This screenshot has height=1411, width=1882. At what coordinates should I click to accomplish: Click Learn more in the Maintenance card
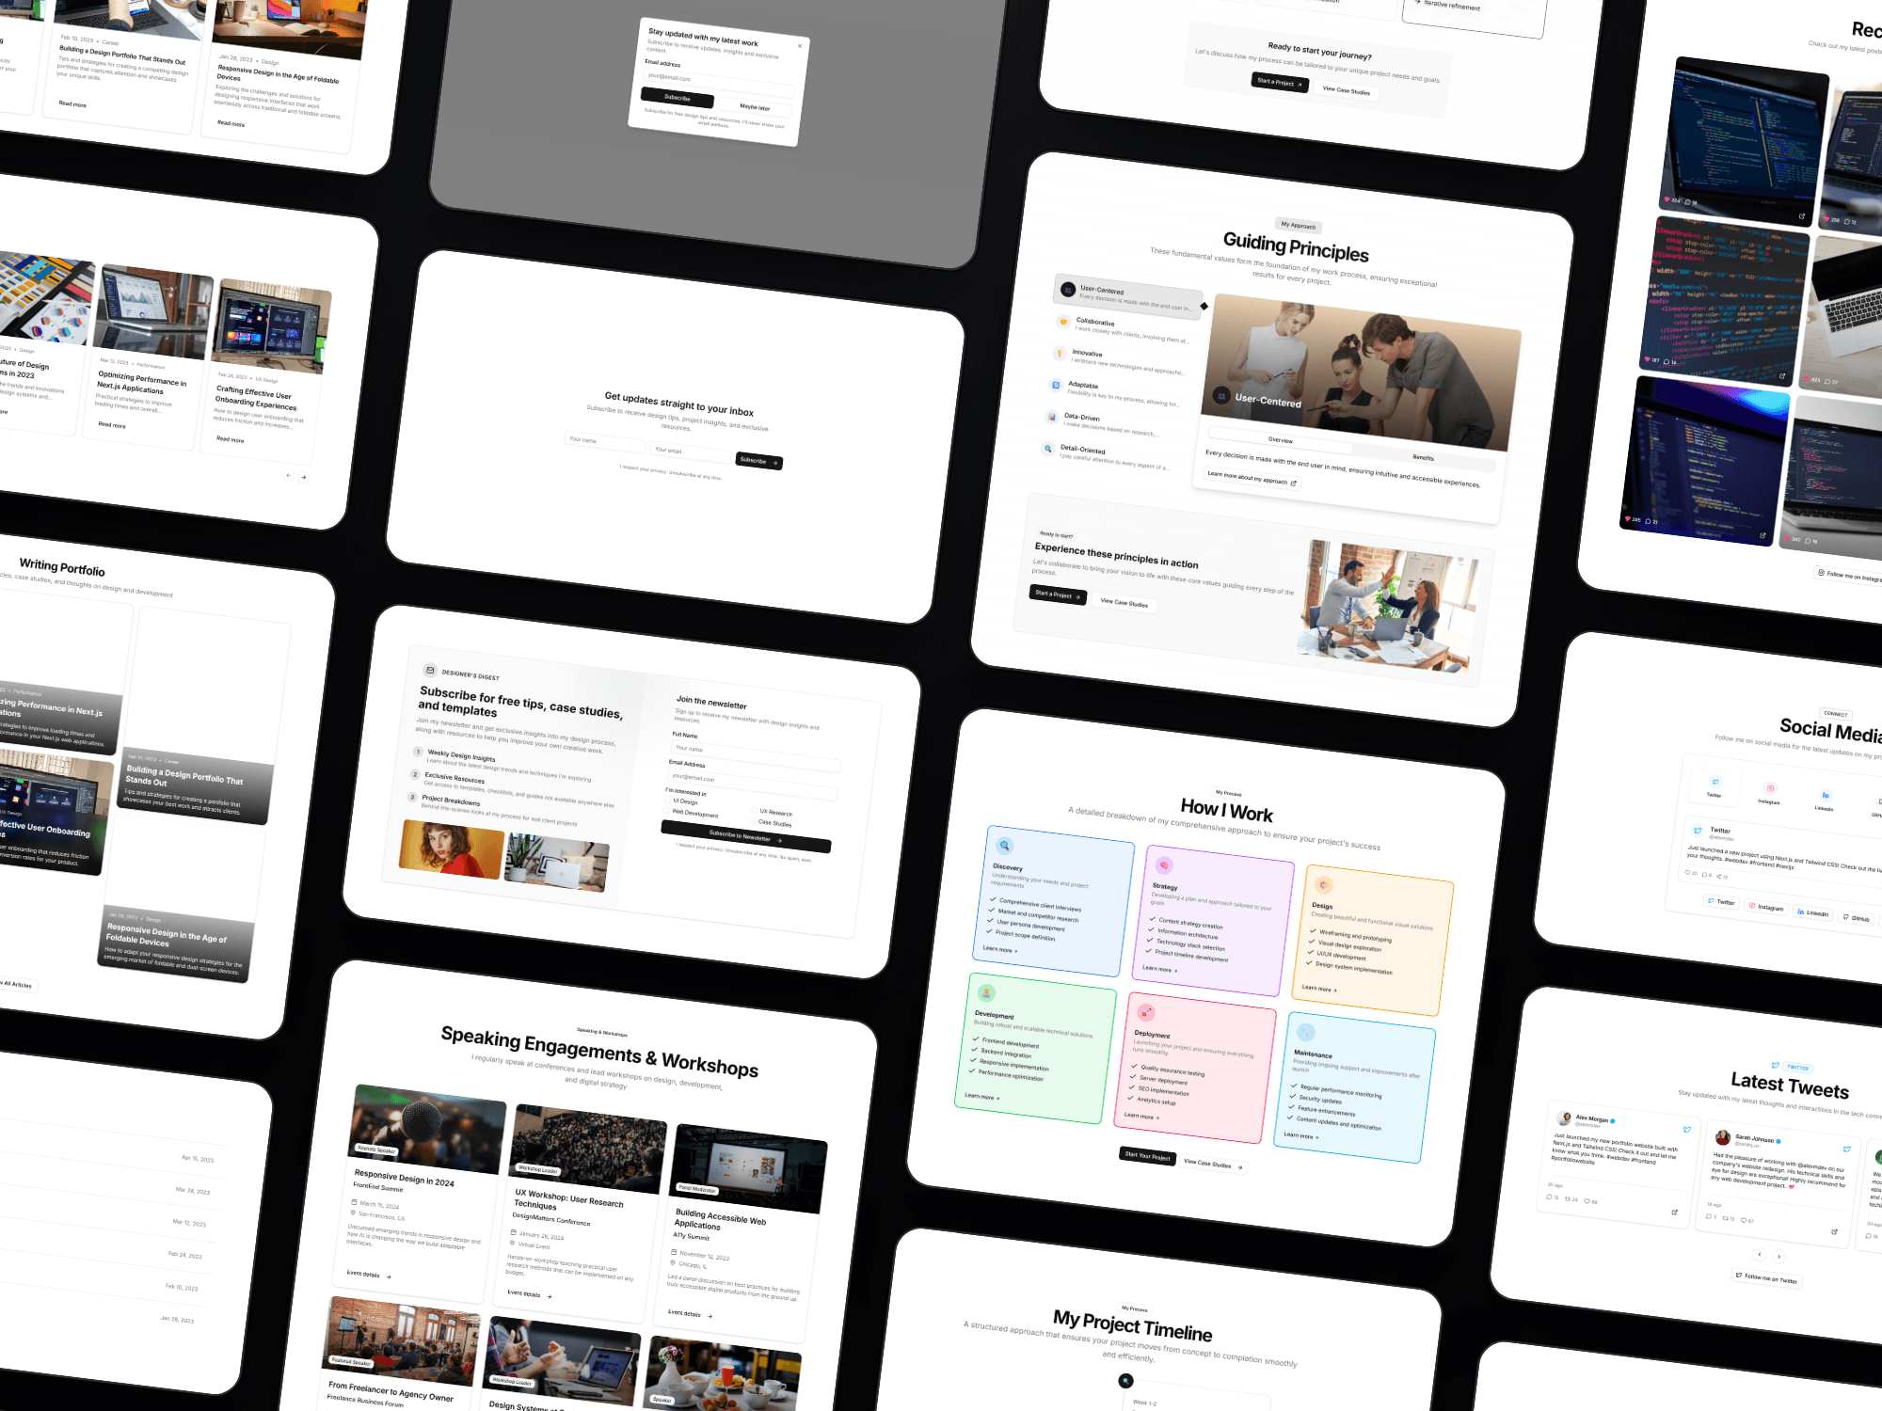point(1301,1136)
